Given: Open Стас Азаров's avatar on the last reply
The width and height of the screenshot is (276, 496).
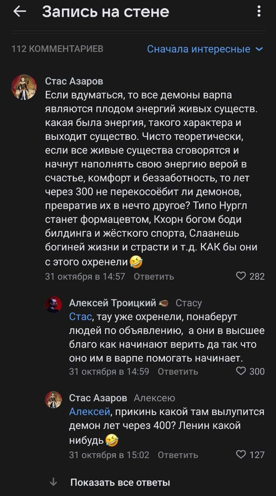Looking at the screenshot, I should click(54, 399).
